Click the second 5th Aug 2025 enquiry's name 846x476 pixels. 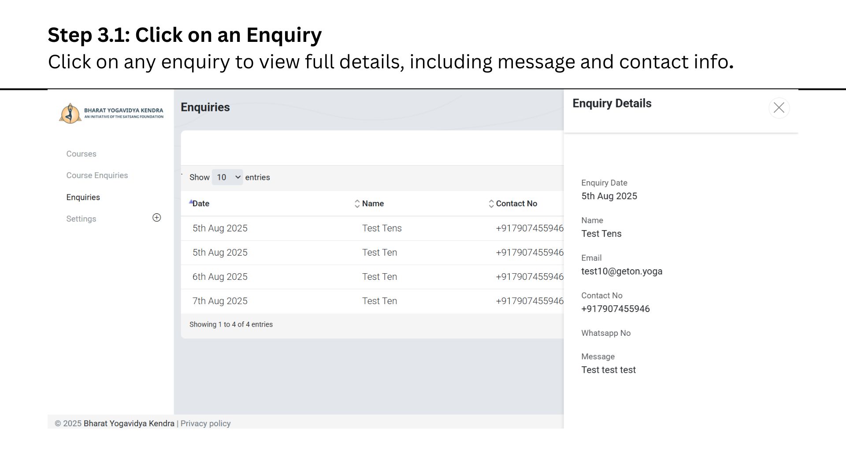click(x=379, y=253)
